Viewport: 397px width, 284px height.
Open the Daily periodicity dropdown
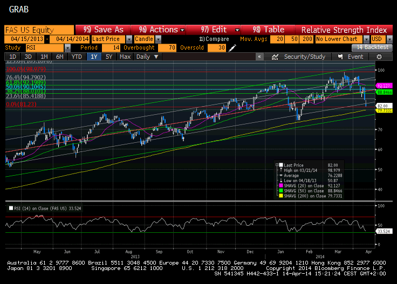(x=147, y=57)
